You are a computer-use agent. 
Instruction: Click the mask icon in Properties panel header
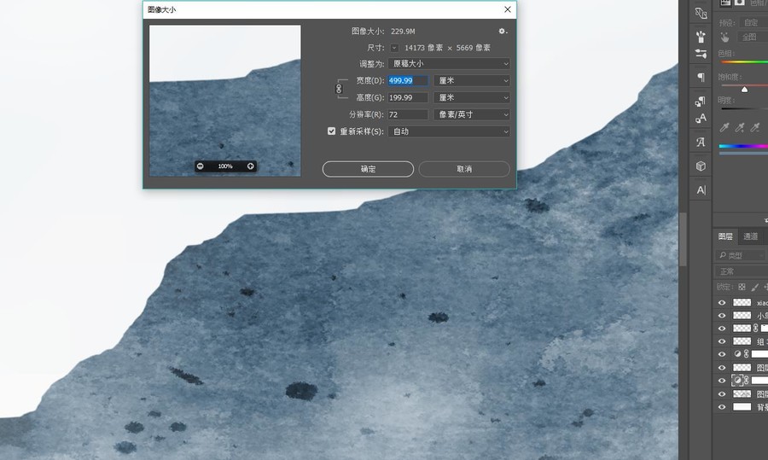click(740, 3)
